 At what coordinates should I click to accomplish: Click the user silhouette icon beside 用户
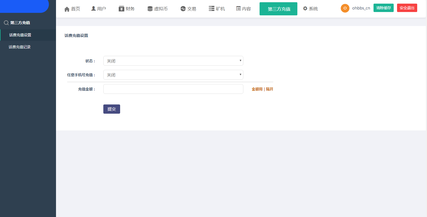point(94,8)
